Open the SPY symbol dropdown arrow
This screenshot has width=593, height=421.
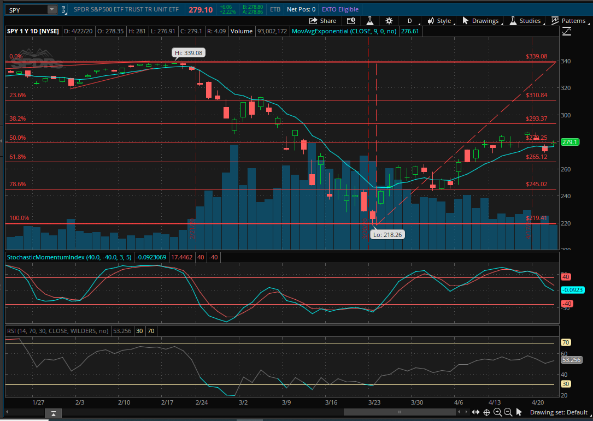click(52, 10)
